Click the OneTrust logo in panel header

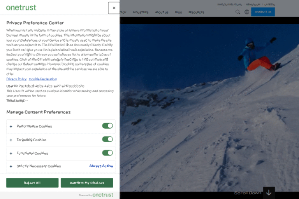[x=21, y=7]
